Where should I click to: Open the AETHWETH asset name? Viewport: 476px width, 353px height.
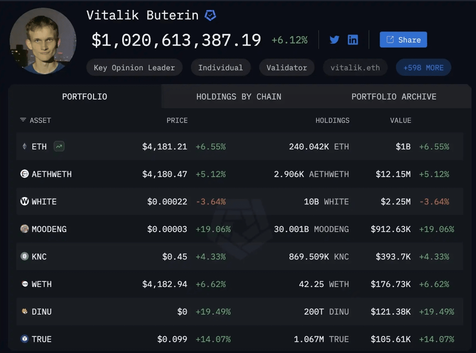[x=52, y=174]
